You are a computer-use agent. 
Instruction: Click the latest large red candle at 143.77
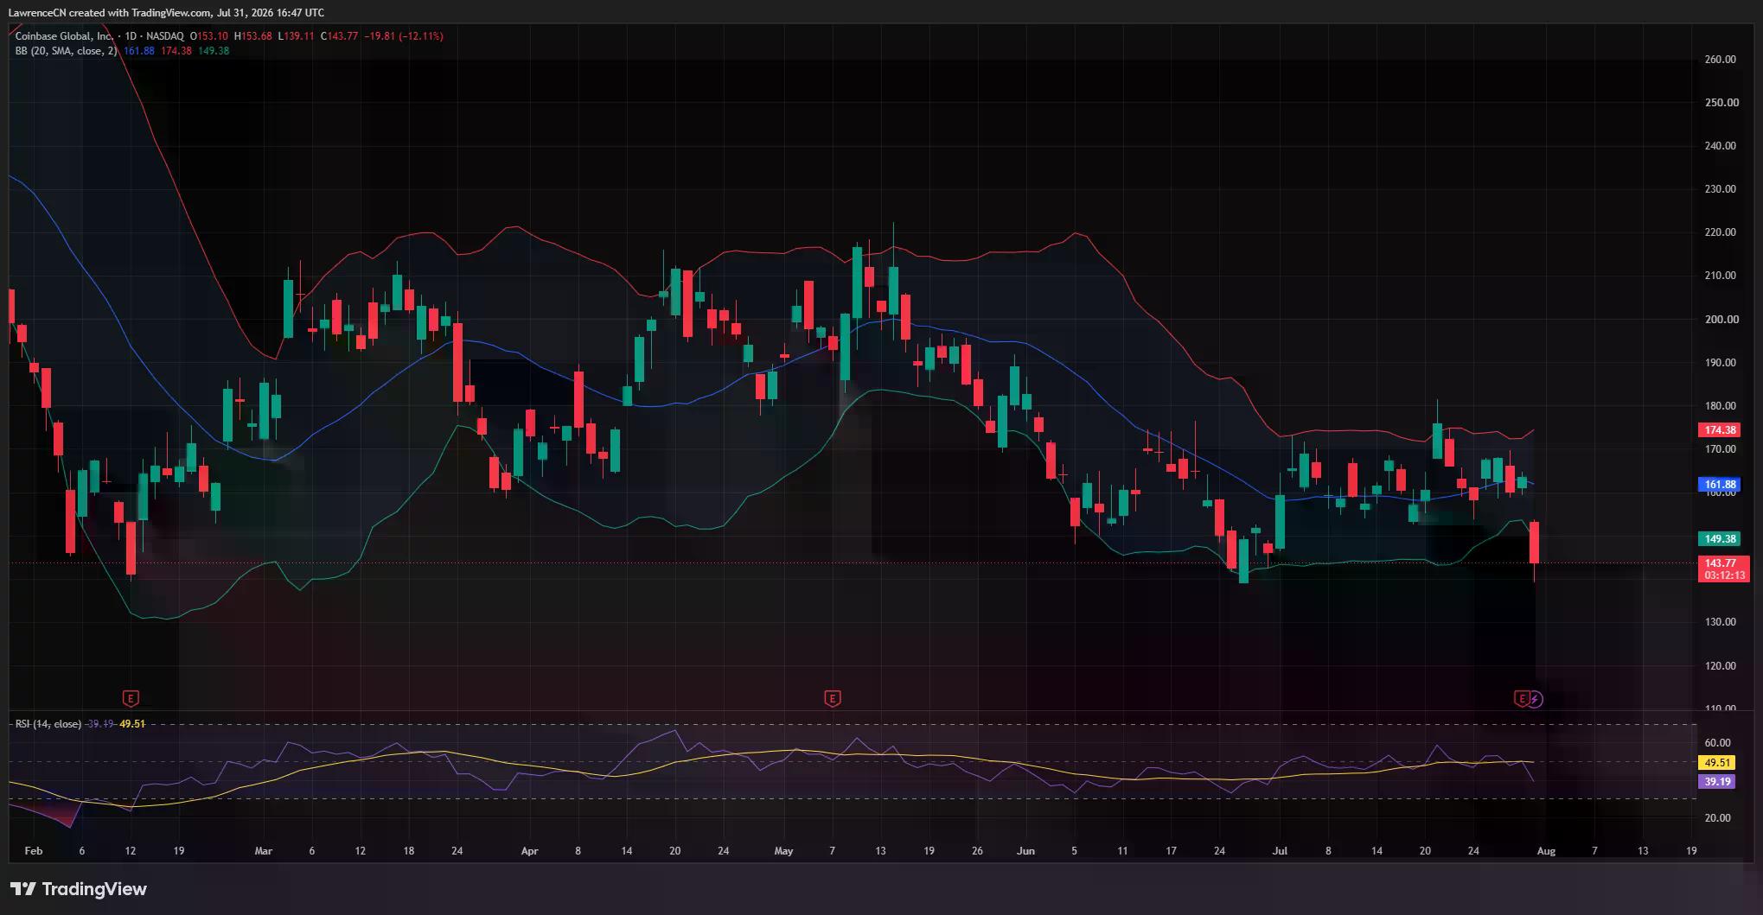click(1535, 543)
